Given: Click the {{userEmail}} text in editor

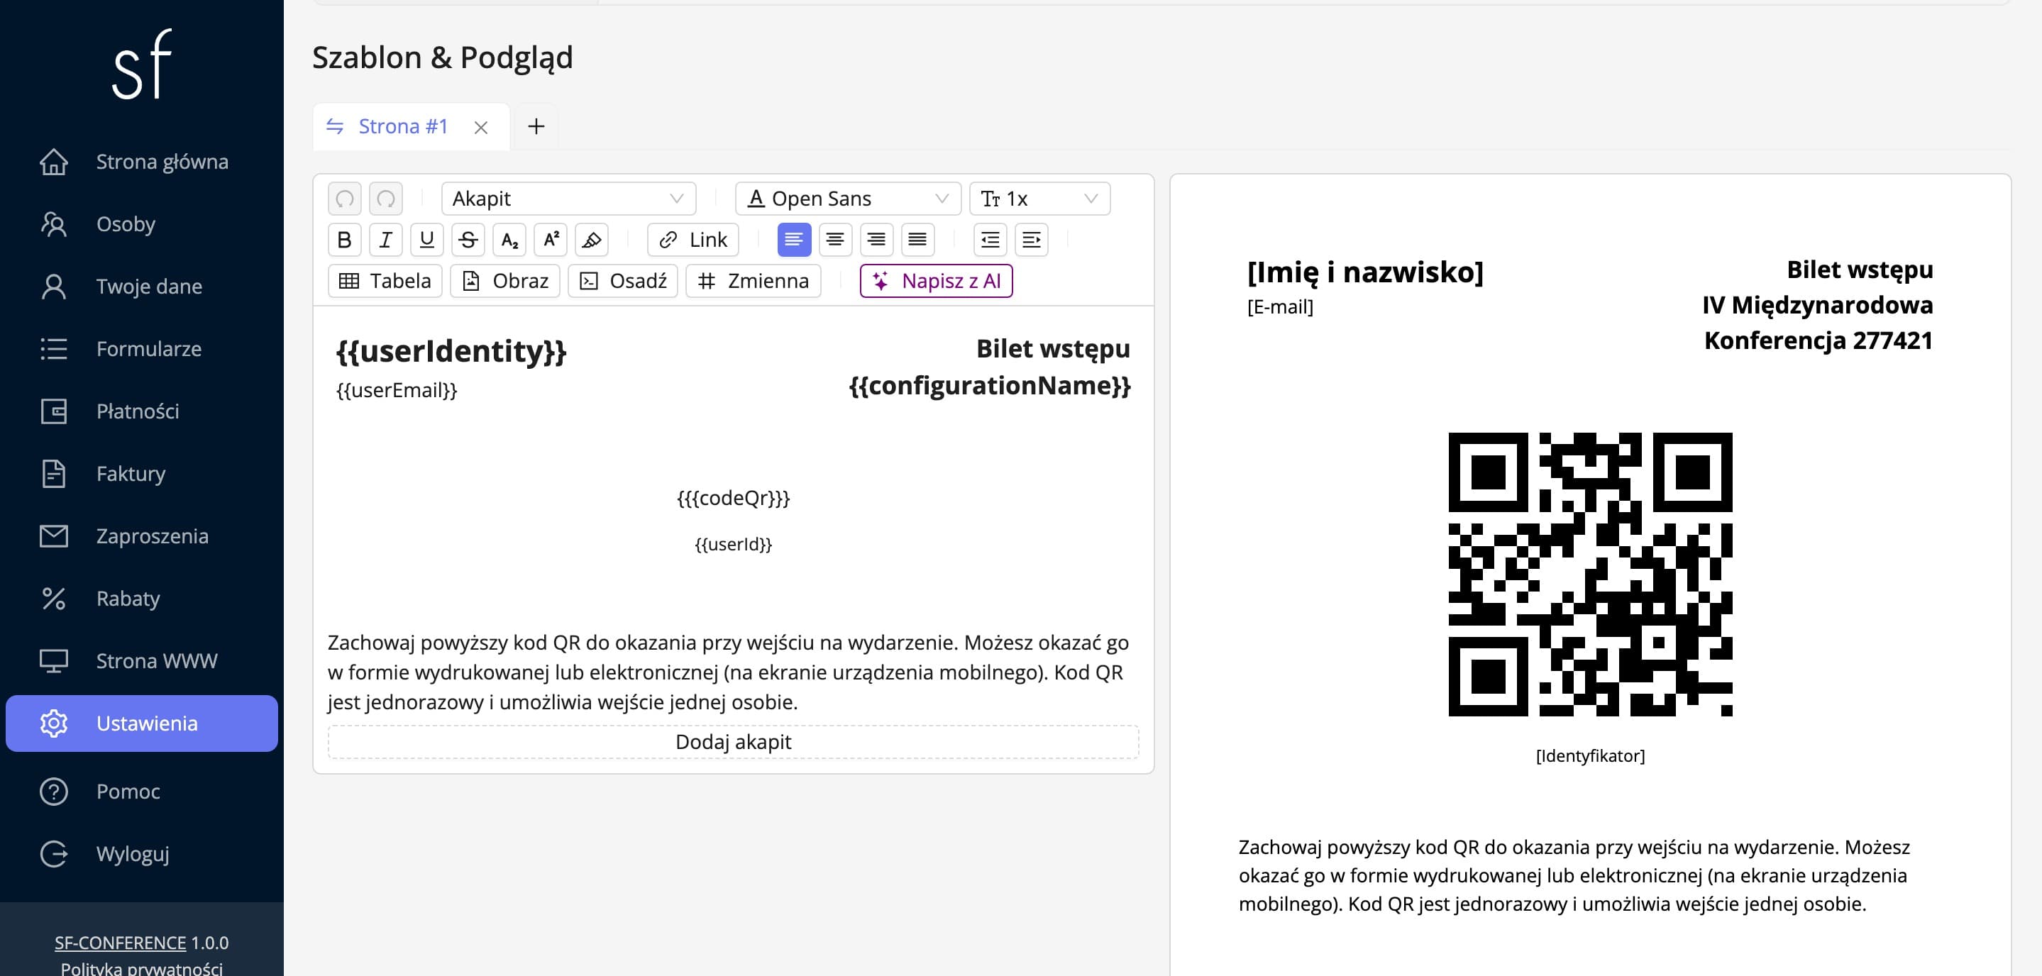Looking at the screenshot, I should [x=397, y=391].
